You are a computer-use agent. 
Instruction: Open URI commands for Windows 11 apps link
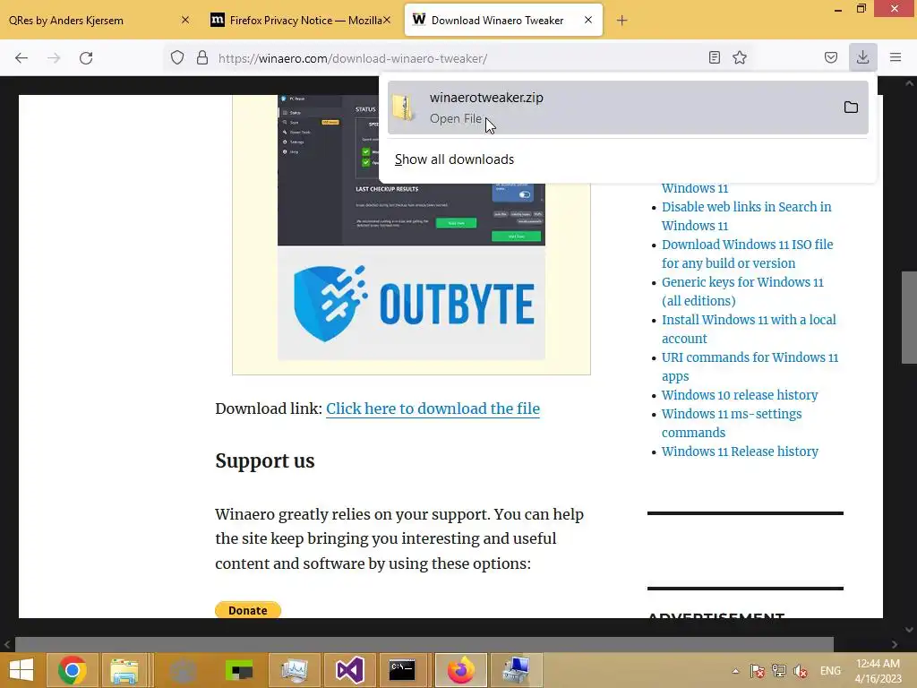(750, 366)
